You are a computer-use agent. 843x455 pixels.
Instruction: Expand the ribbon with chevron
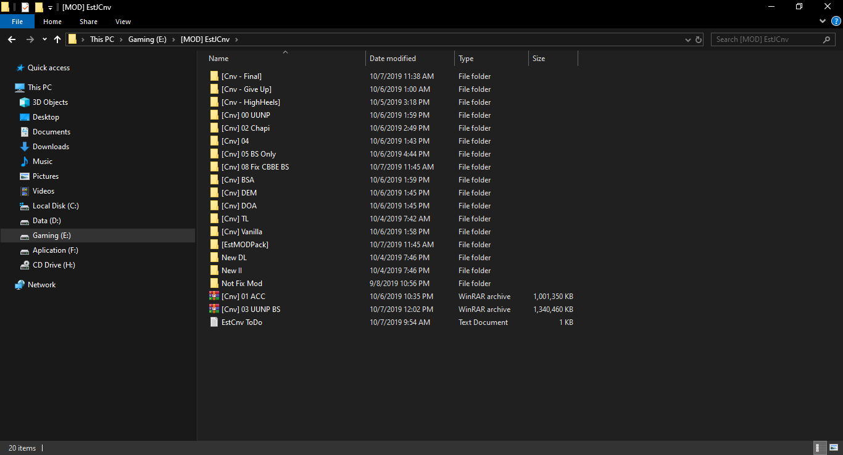[x=822, y=21]
